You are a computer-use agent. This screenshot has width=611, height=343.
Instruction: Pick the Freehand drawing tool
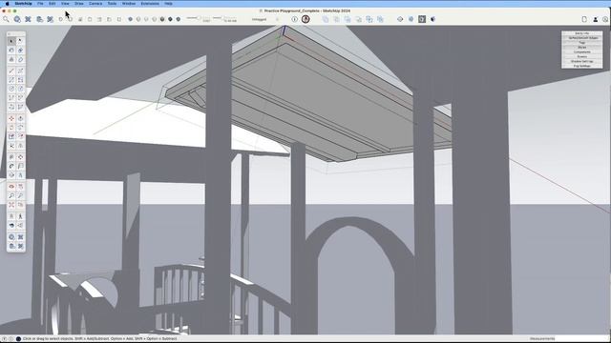(21, 71)
